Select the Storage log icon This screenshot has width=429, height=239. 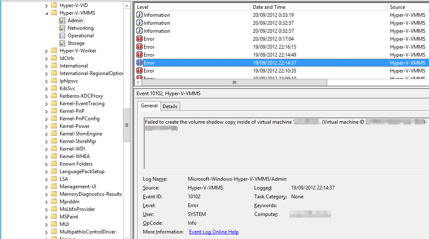62,43
